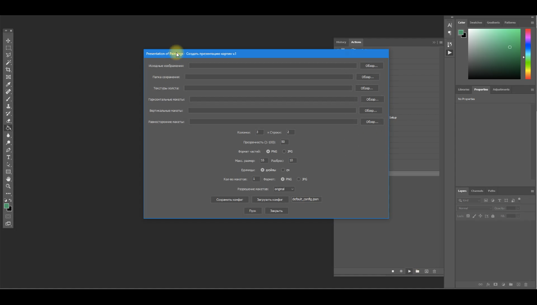Viewport: 537px width, 305px height.
Task: Select the Crop tool
Action: (8, 70)
